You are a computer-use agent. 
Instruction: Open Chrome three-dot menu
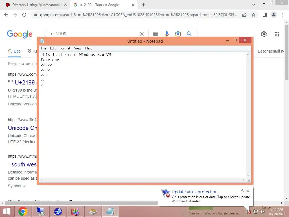click(283, 15)
